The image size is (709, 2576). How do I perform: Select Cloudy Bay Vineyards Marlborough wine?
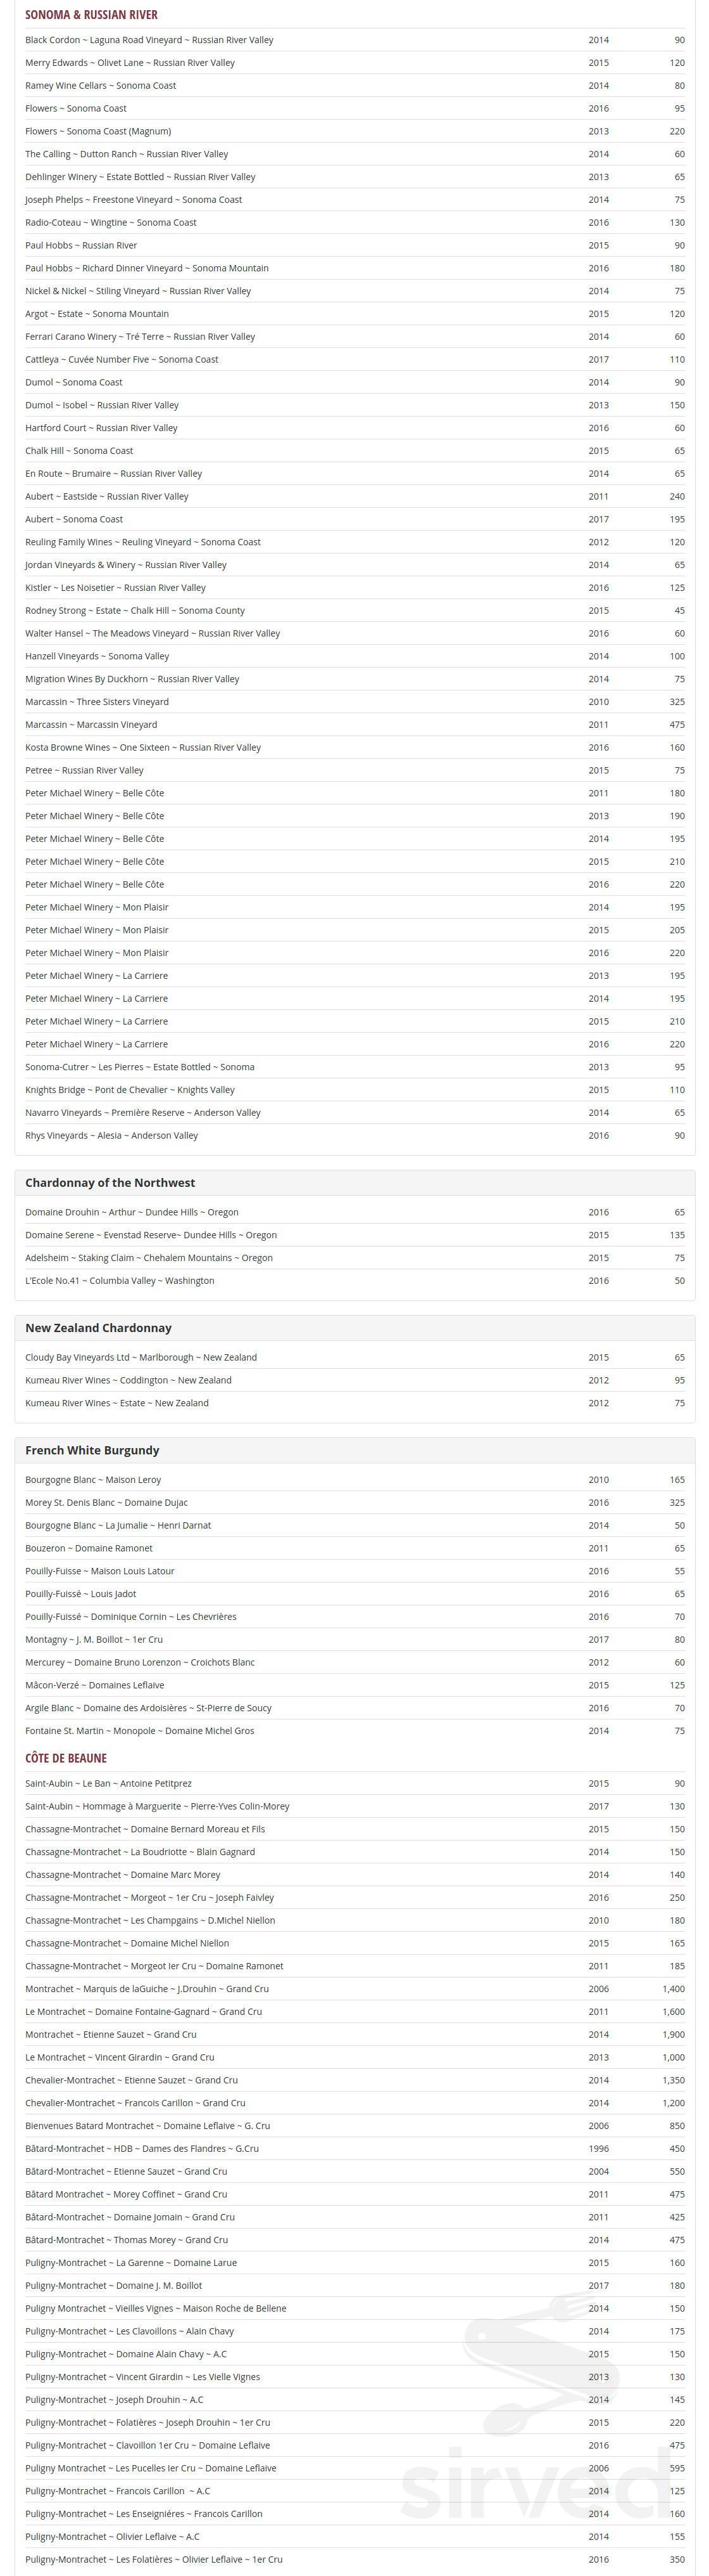354,1356
